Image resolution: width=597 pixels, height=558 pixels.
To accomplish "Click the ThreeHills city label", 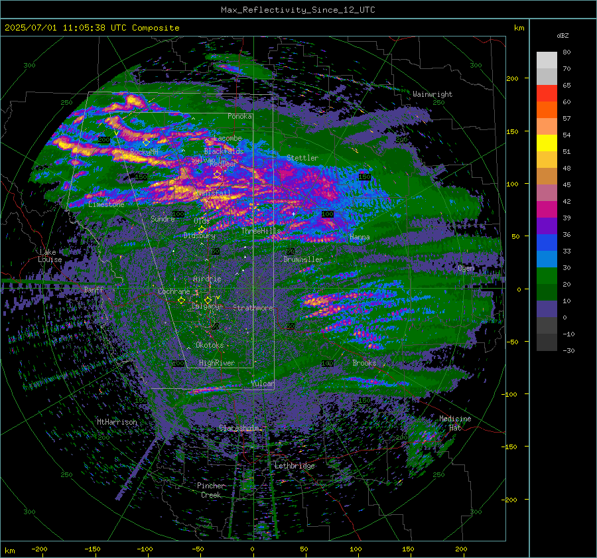I will (x=261, y=231).
